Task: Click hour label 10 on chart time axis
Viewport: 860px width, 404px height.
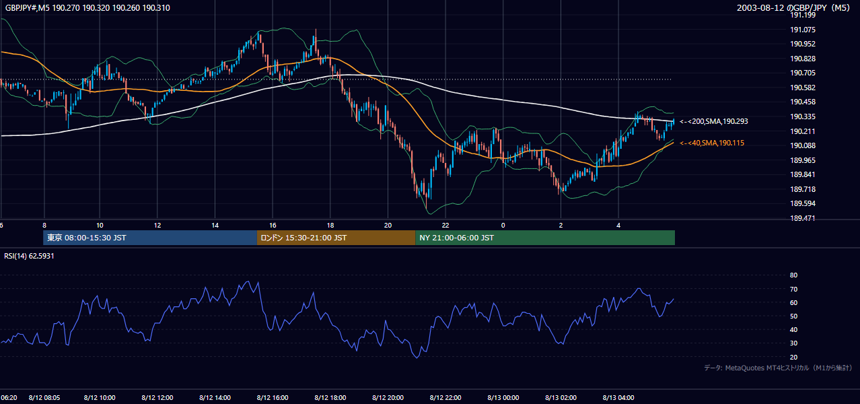Action: tap(100, 225)
